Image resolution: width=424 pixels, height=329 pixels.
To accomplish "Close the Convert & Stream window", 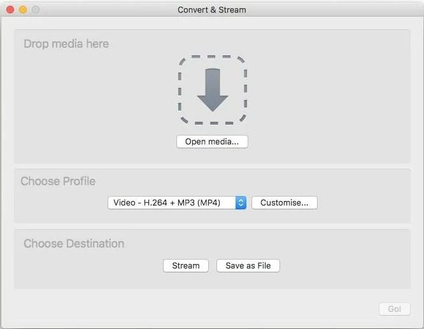I will 10,10.
